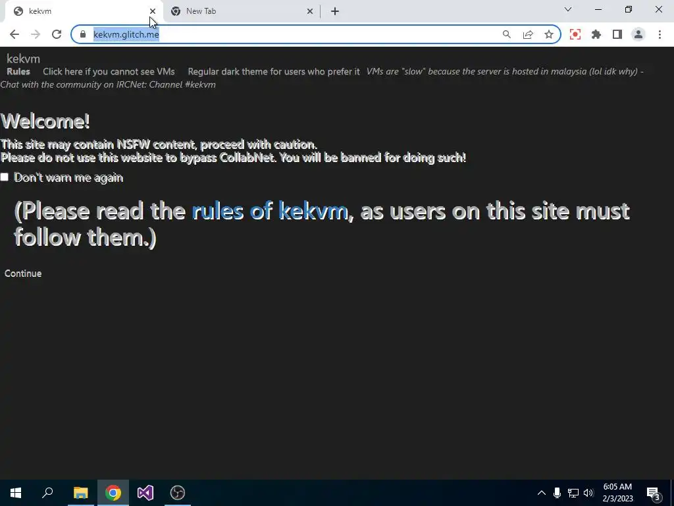
Task: Open the notifications action center
Action: click(x=654, y=493)
